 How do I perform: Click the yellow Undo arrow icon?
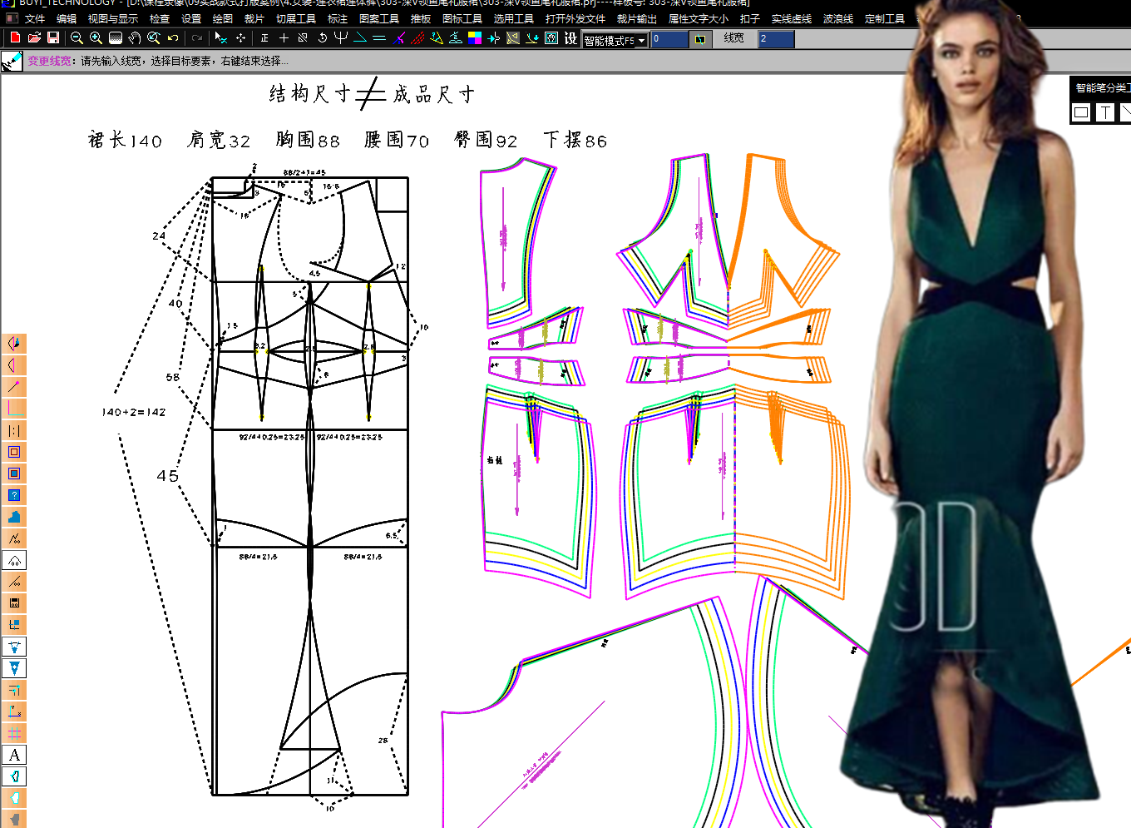(173, 38)
